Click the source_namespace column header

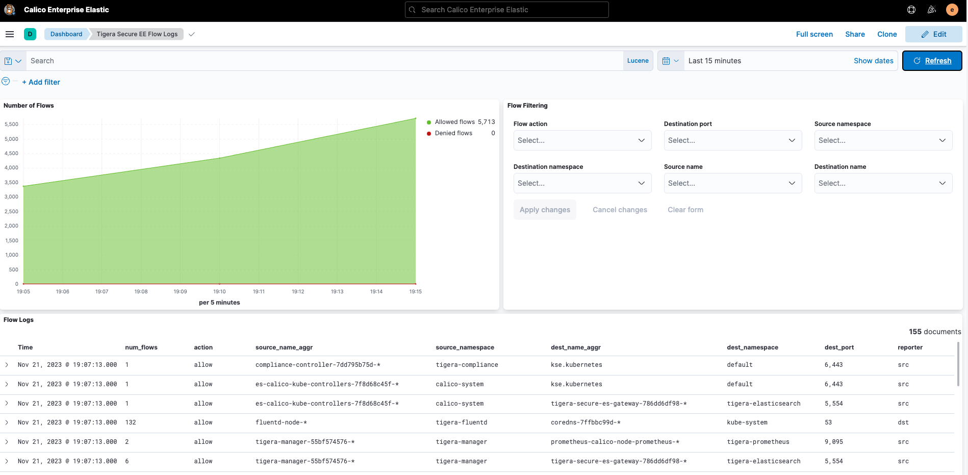[465, 347]
